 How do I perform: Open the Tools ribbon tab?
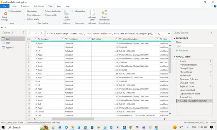(59, 6)
